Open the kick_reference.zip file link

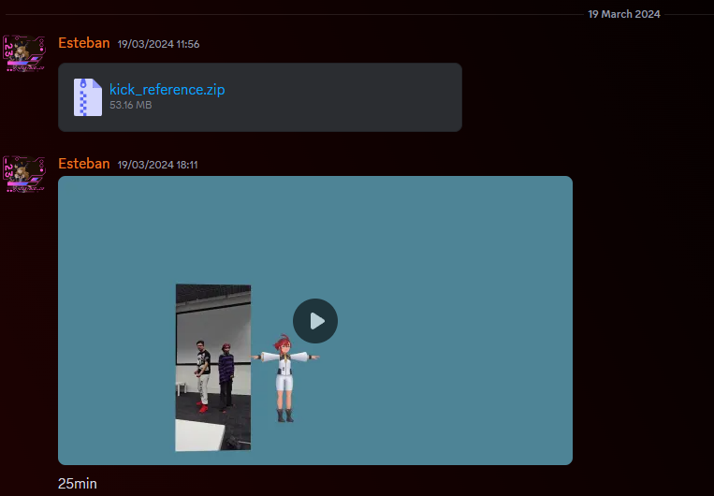[x=168, y=89]
